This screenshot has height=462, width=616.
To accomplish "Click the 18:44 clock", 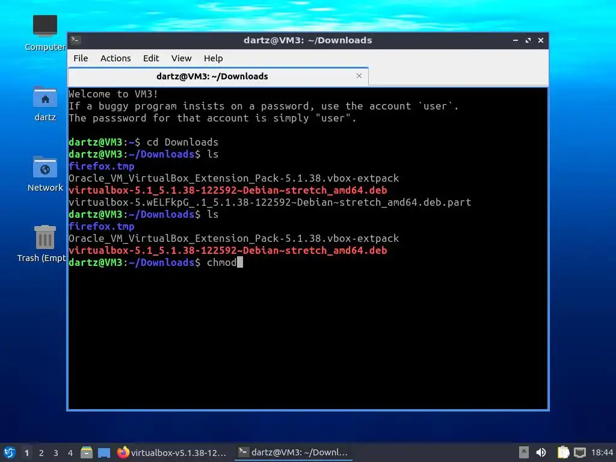I will click(x=602, y=452).
